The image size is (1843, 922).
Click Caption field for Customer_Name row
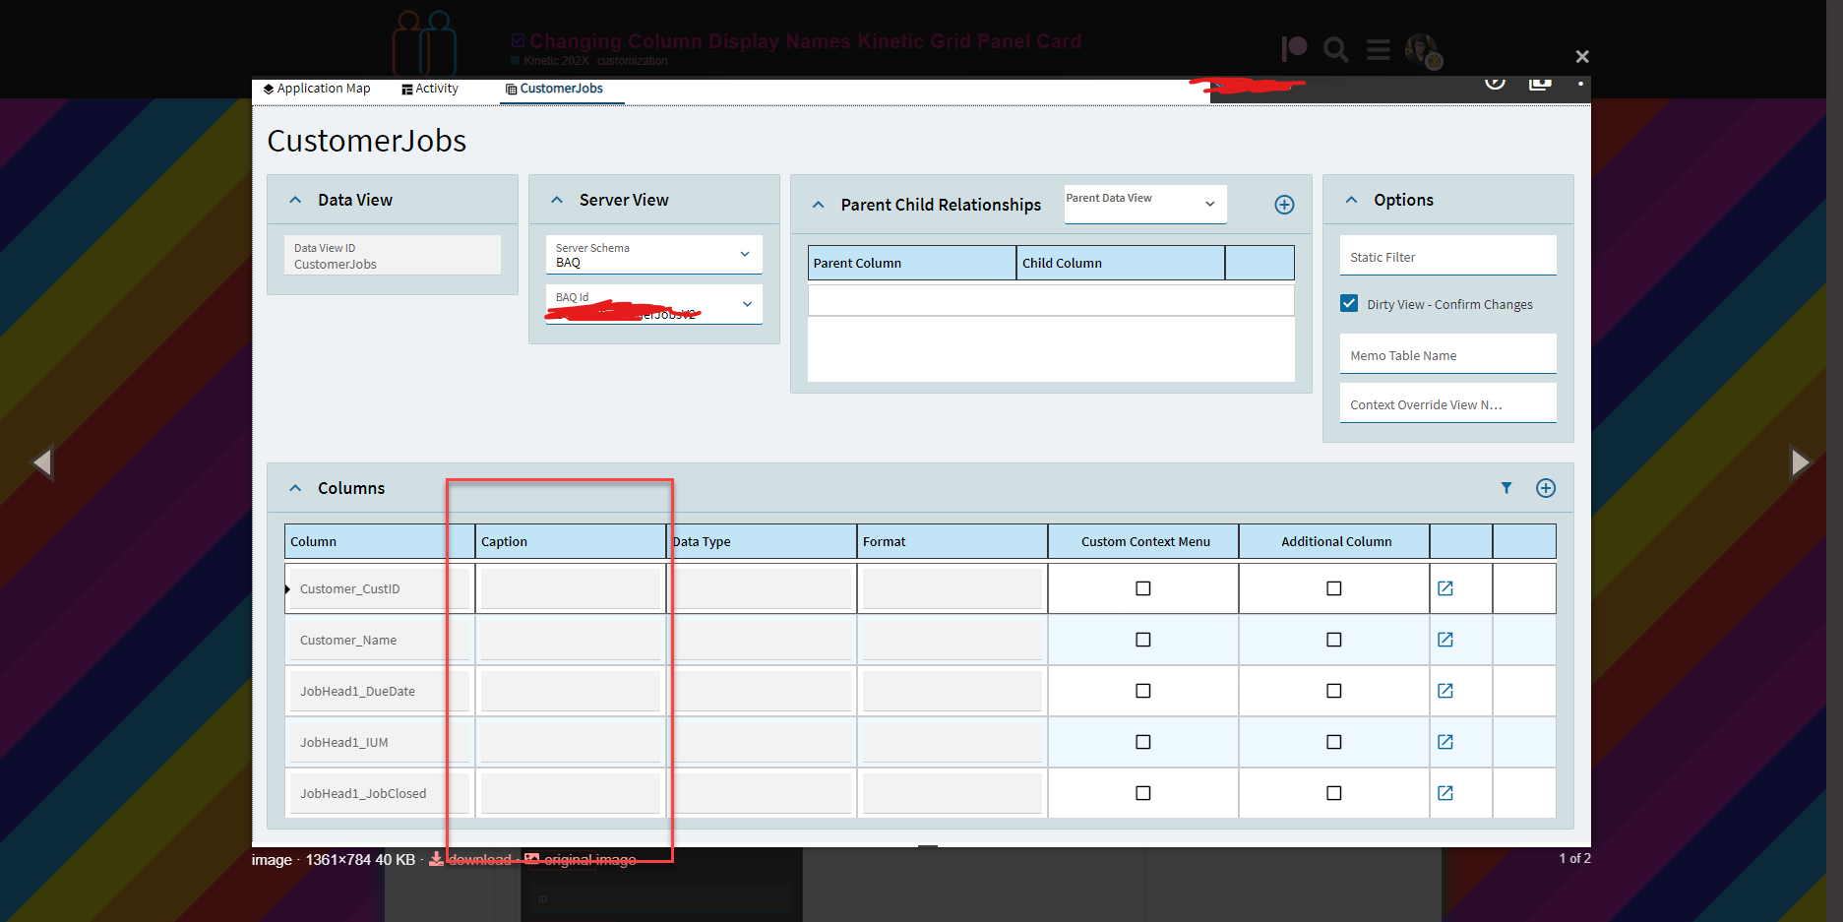click(x=571, y=640)
